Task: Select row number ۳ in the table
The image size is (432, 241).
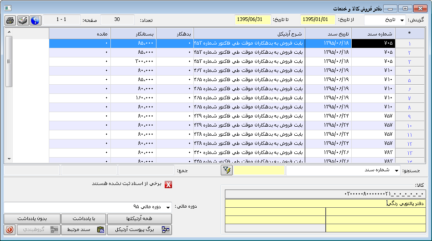Action: point(410,62)
